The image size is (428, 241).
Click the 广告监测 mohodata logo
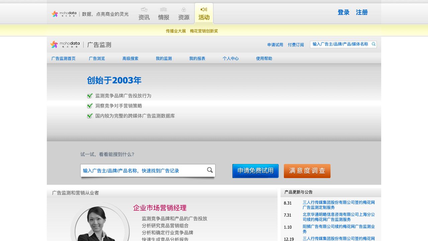tap(65, 45)
